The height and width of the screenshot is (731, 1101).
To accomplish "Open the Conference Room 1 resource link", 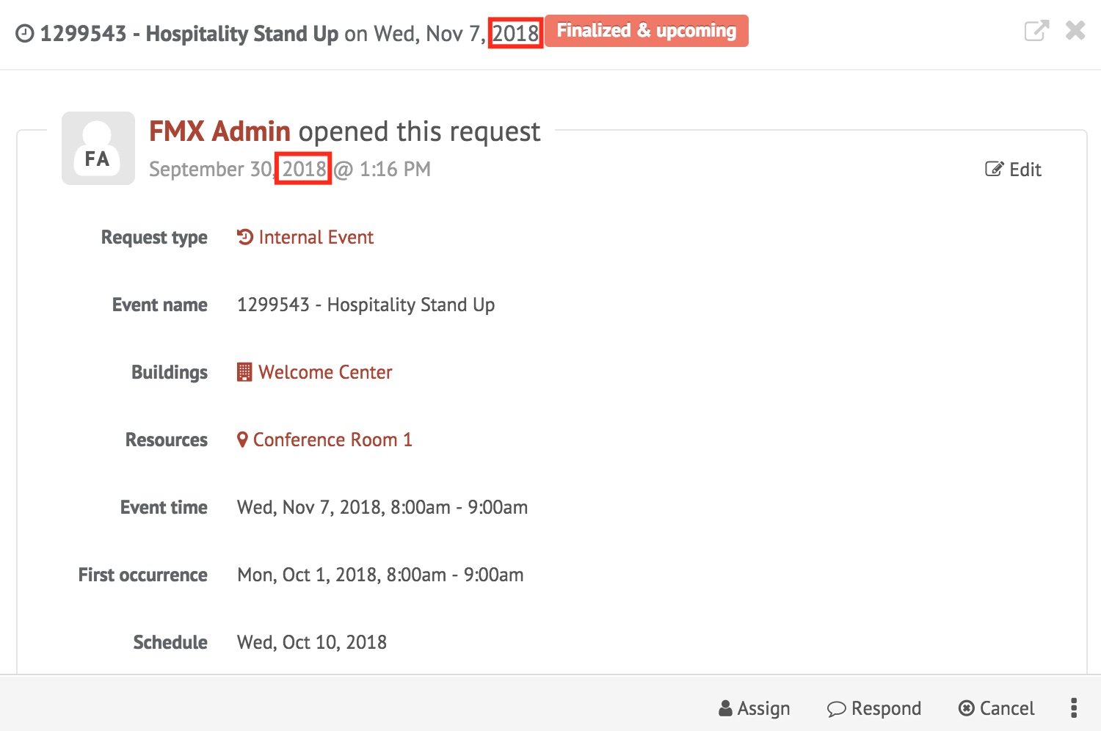I will pos(333,440).
